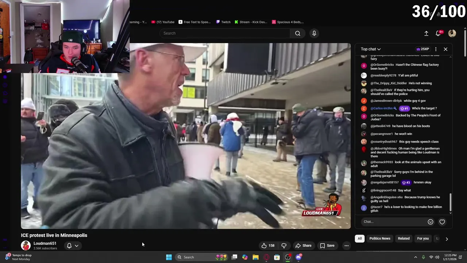The height and width of the screenshot is (263, 467).
Task: Click the live chat scrollbar thumb
Action: 451,202
